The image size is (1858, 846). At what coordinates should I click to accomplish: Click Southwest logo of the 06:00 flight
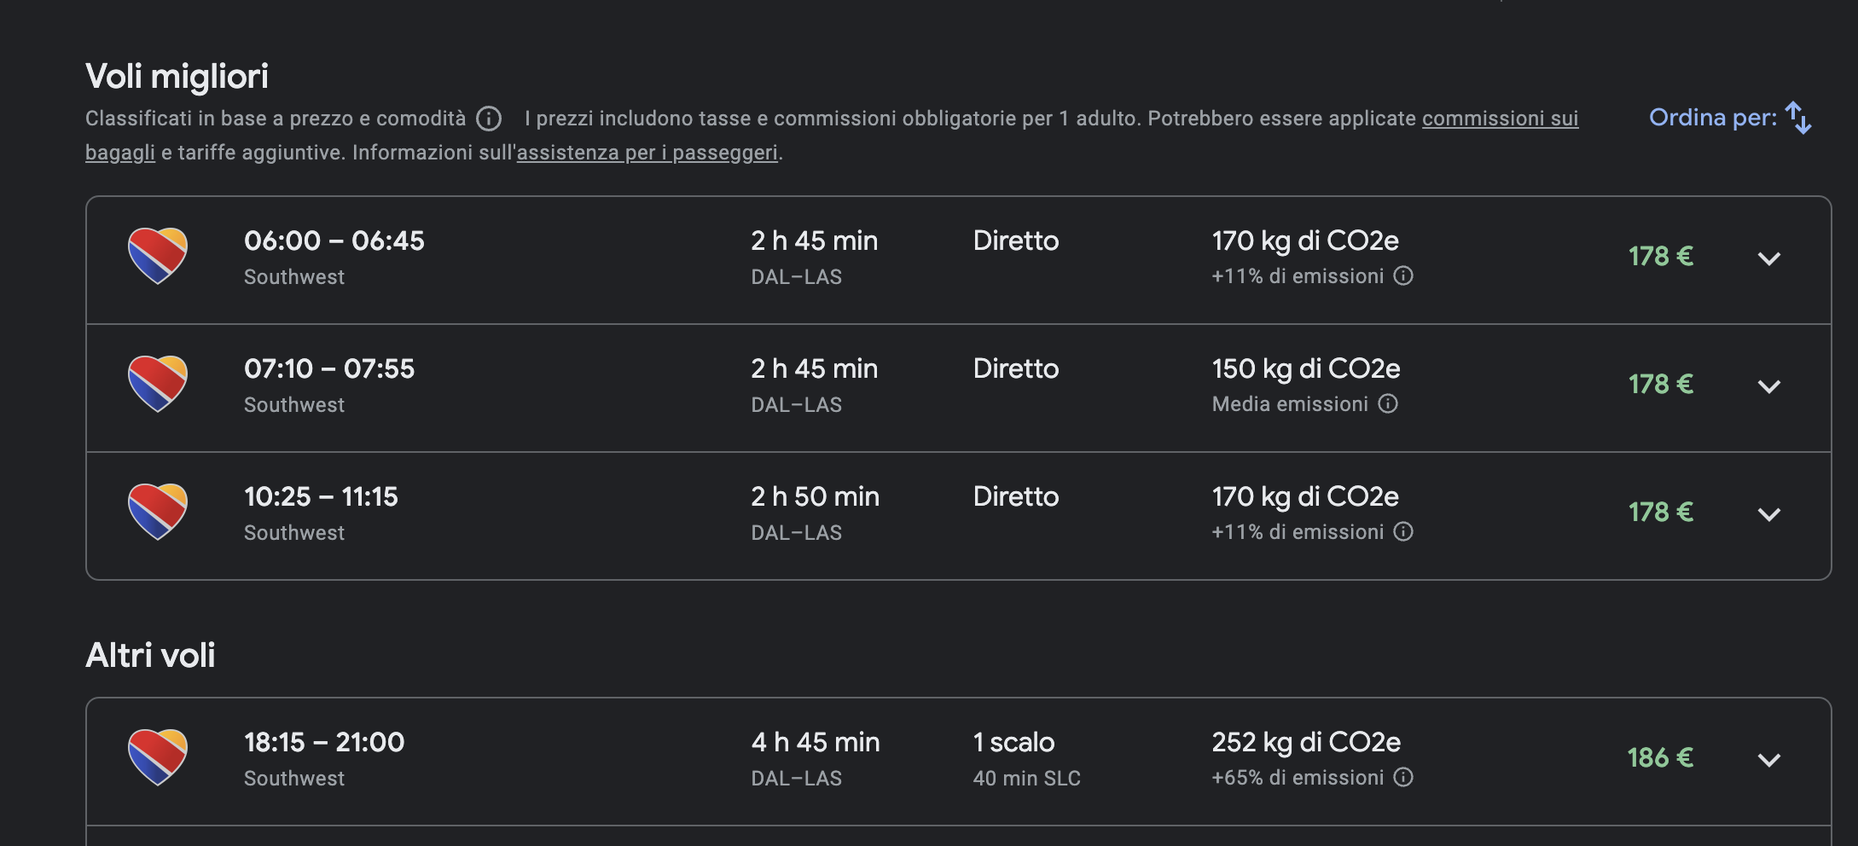point(158,256)
